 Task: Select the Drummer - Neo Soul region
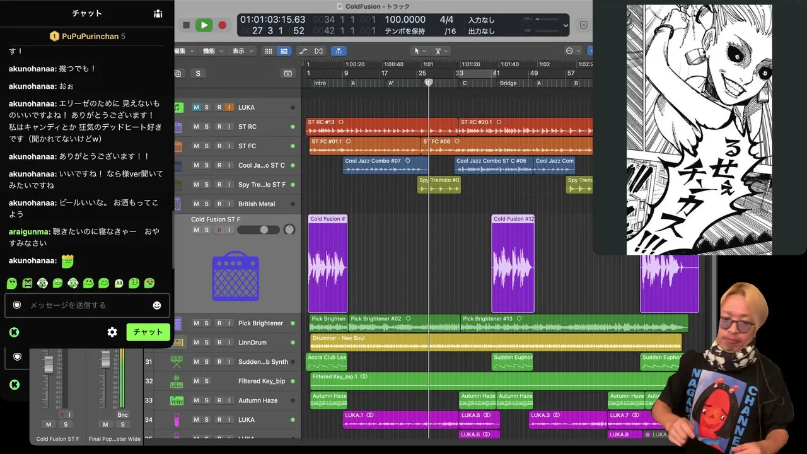click(496, 342)
